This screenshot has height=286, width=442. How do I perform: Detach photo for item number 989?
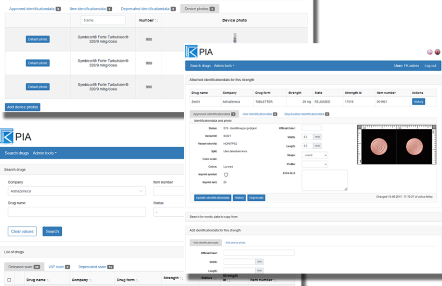(38, 63)
